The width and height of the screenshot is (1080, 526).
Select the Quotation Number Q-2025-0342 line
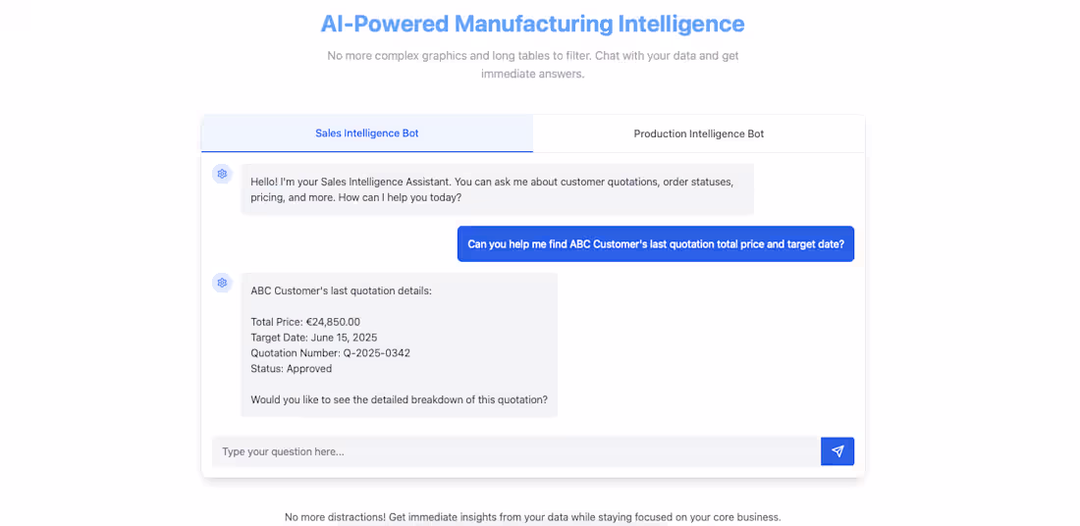point(330,353)
